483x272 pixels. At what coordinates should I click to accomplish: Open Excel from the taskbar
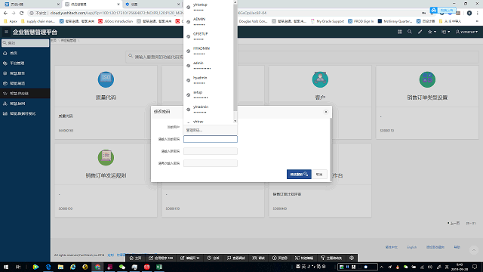pos(159,267)
